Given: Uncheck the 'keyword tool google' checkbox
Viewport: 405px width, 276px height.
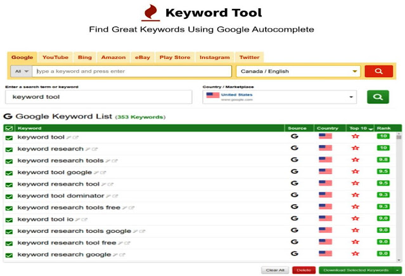Looking at the screenshot, I should [x=9, y=173].
